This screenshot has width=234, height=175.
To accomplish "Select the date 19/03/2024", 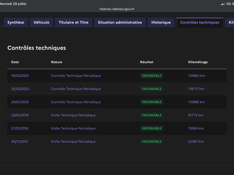I will 20,76.
